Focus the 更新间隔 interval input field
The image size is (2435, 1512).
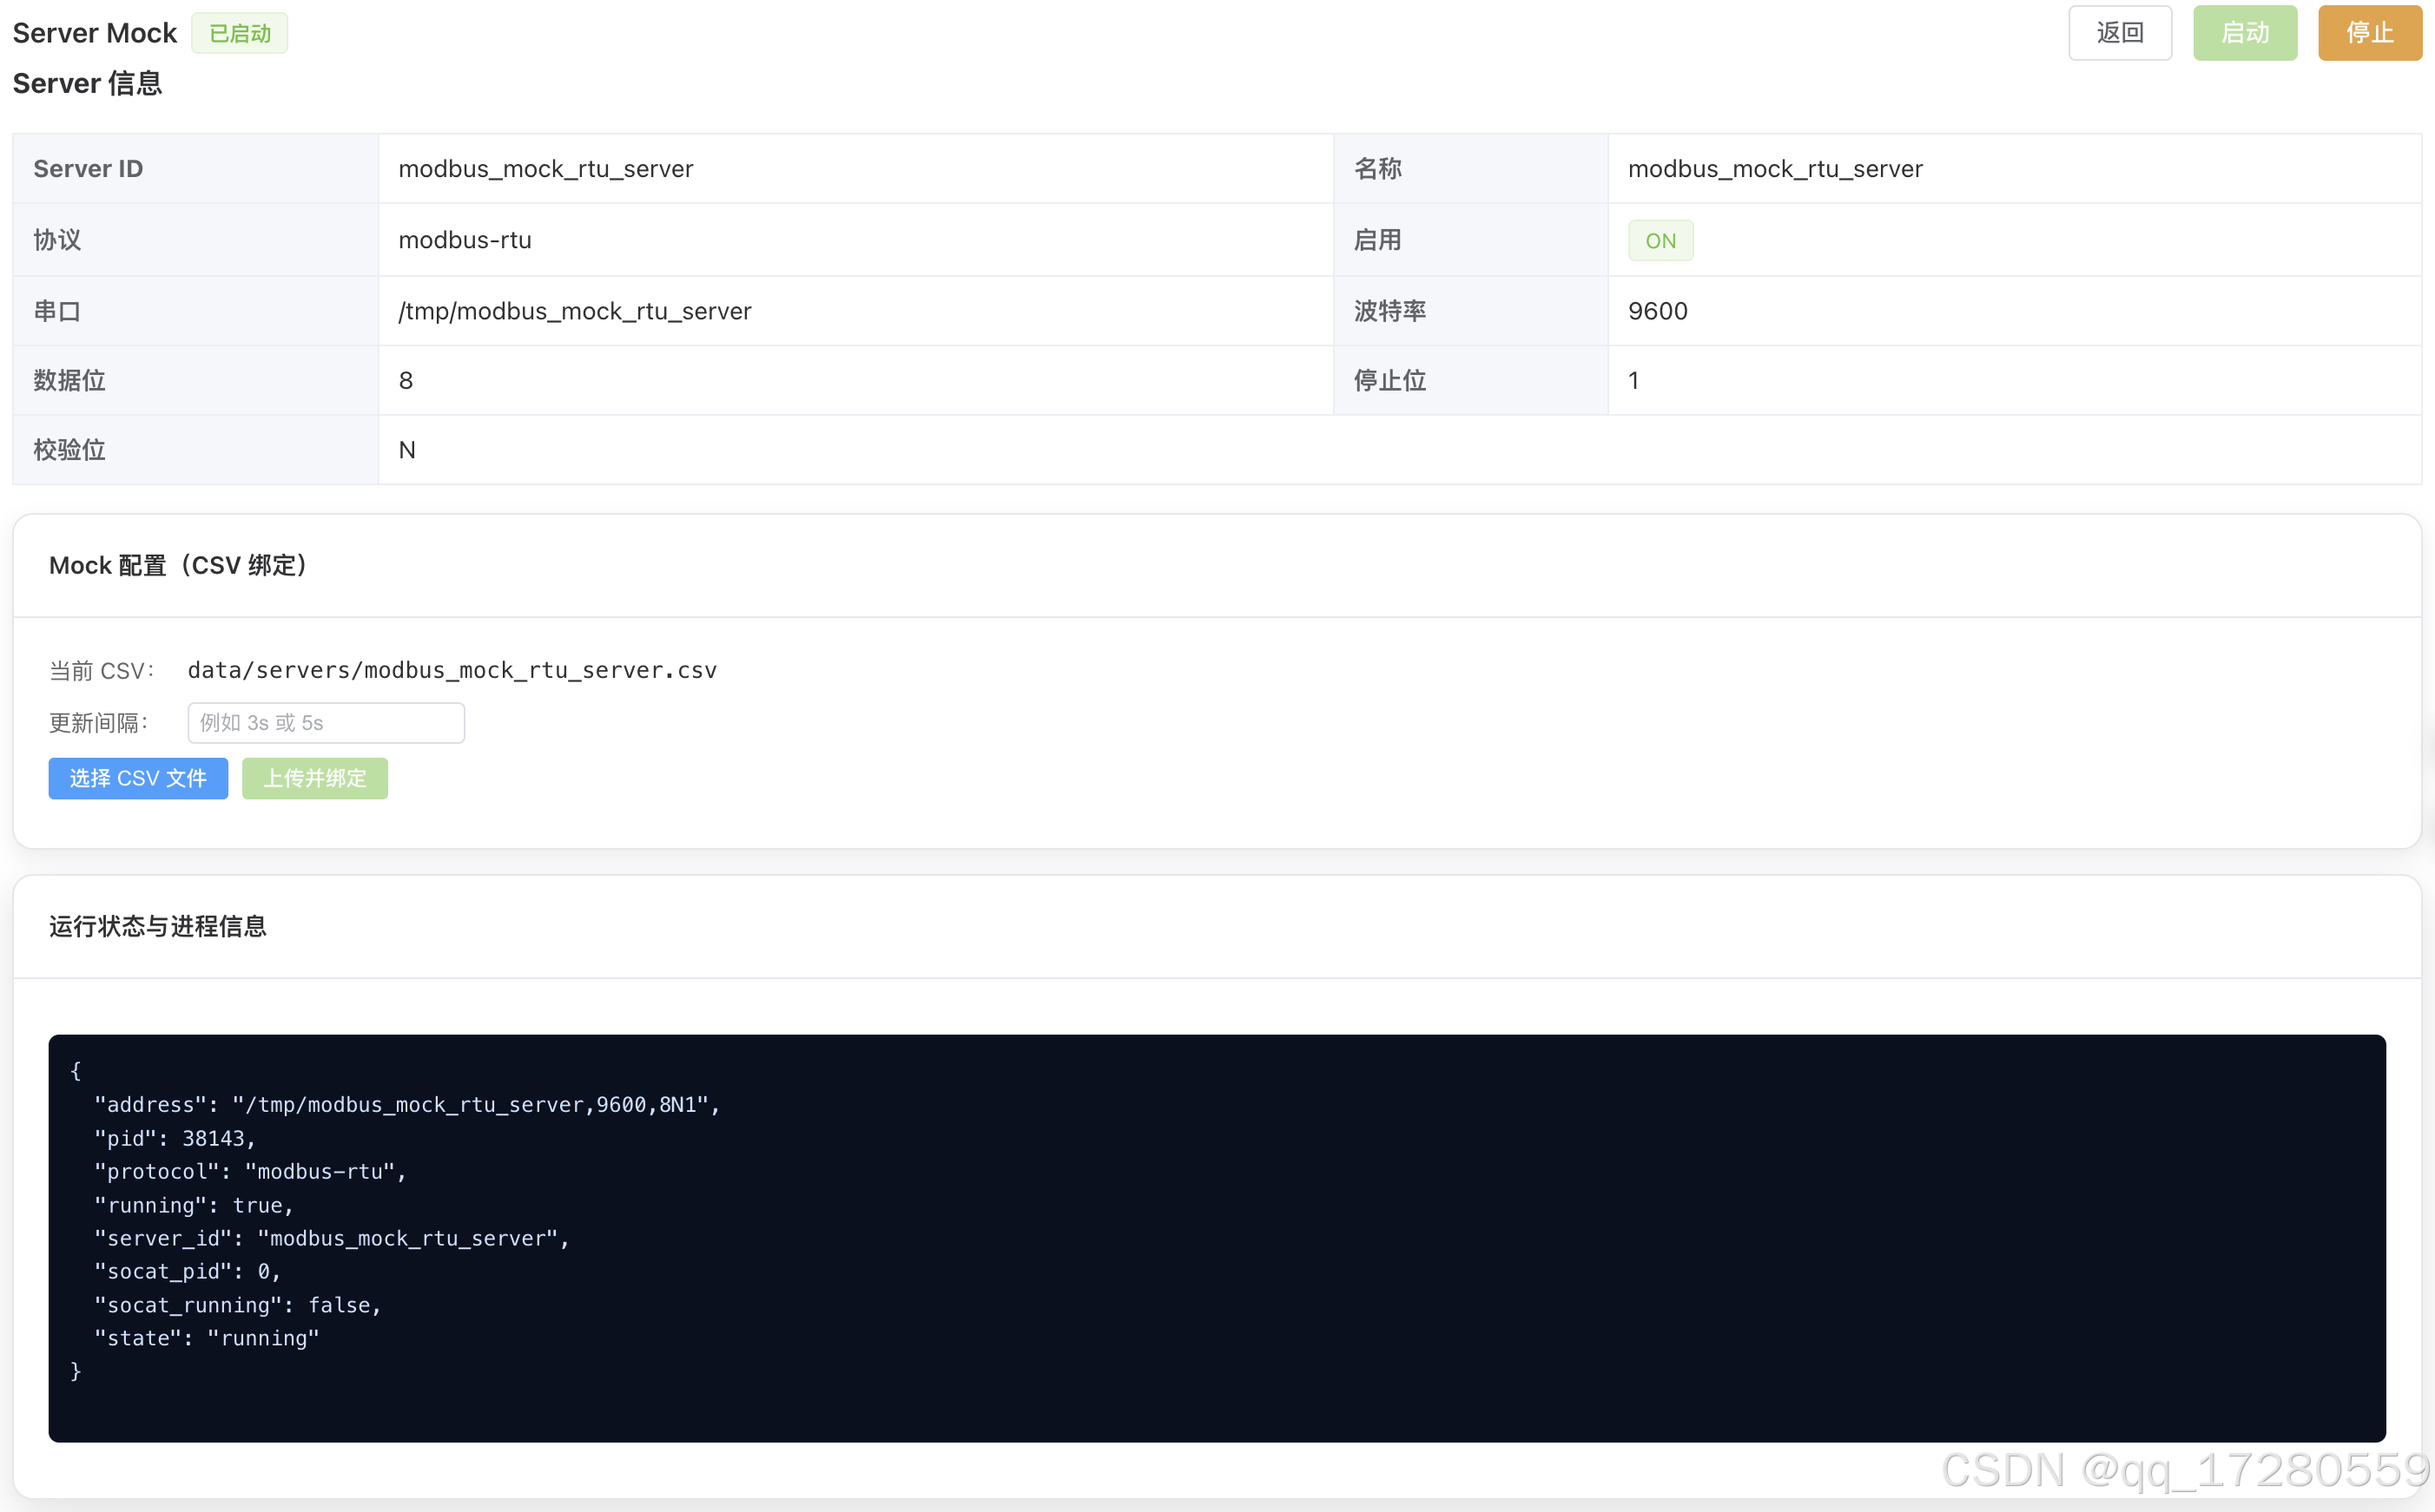[327, 722]
